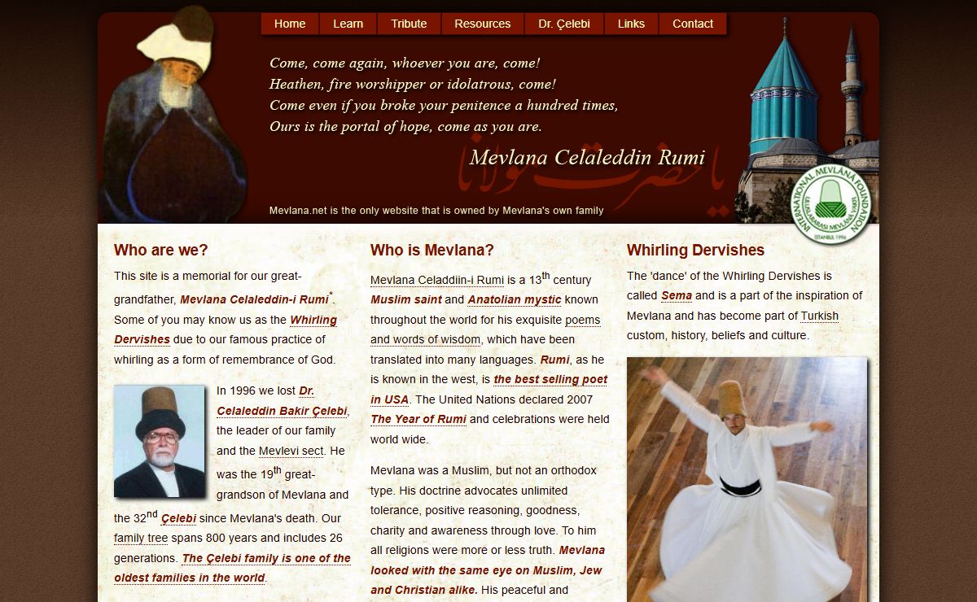Open the Sema link
This screenshot has width=977, height=602.
[x=676, y=295]
